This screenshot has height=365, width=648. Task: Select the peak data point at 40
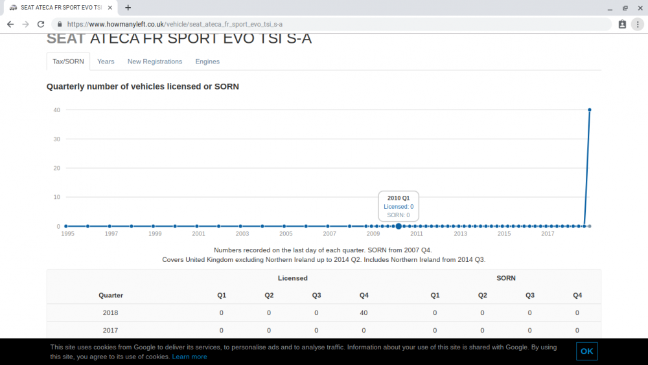pos(589,110)
